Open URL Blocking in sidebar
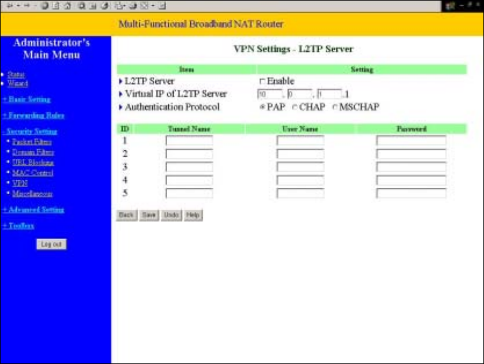This screenshot has height=364, width=484. 33,162
